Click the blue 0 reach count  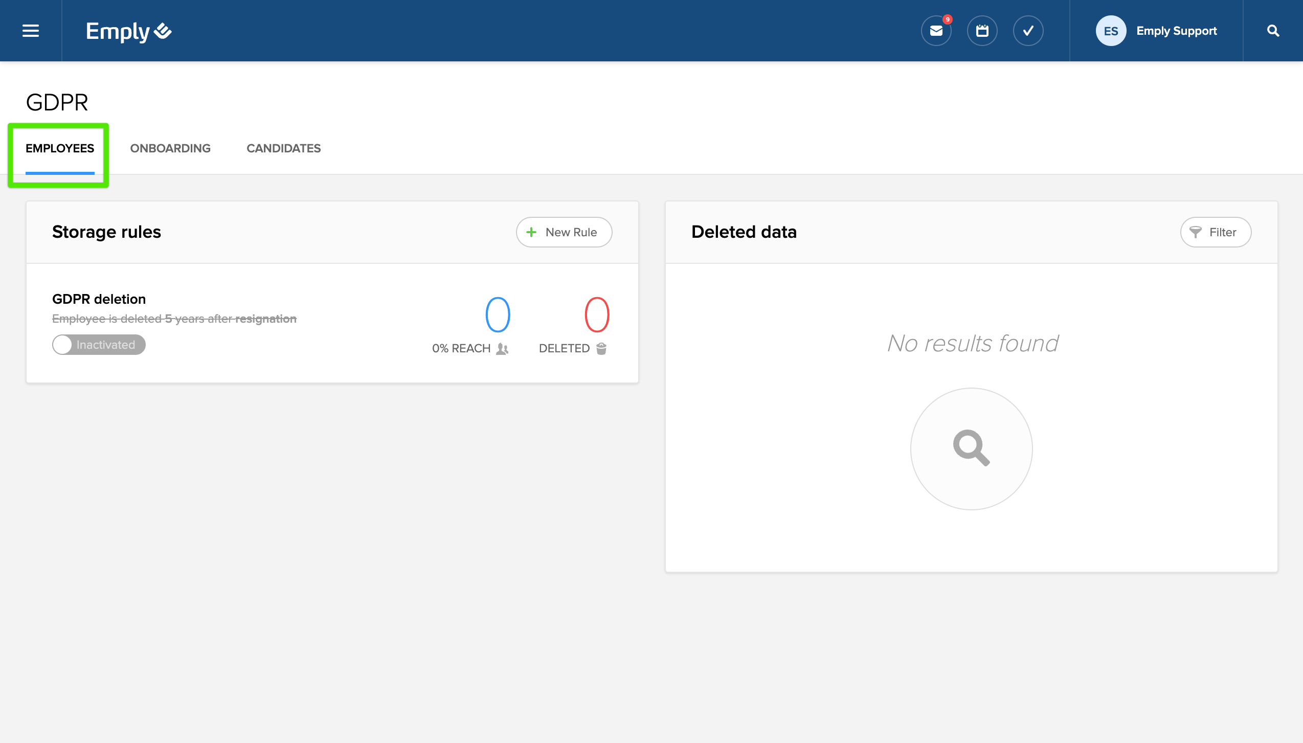click(x=498, y=314)
